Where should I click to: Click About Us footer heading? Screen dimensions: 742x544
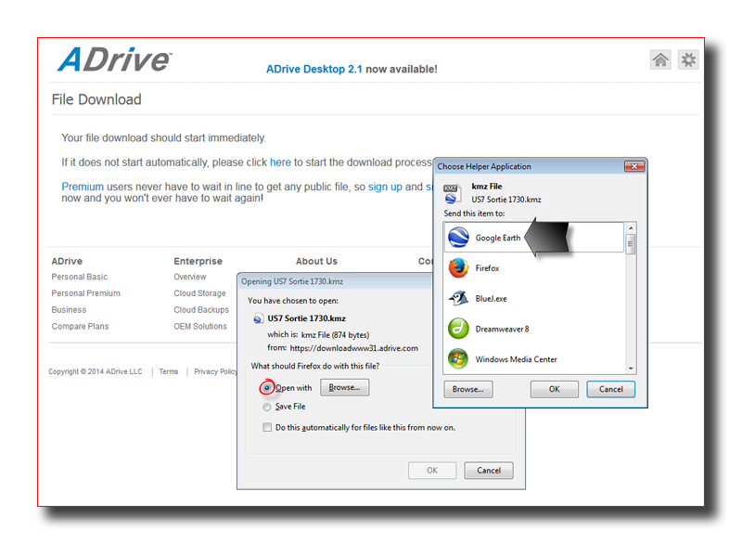pyautogui.click(x=316, y=261)
